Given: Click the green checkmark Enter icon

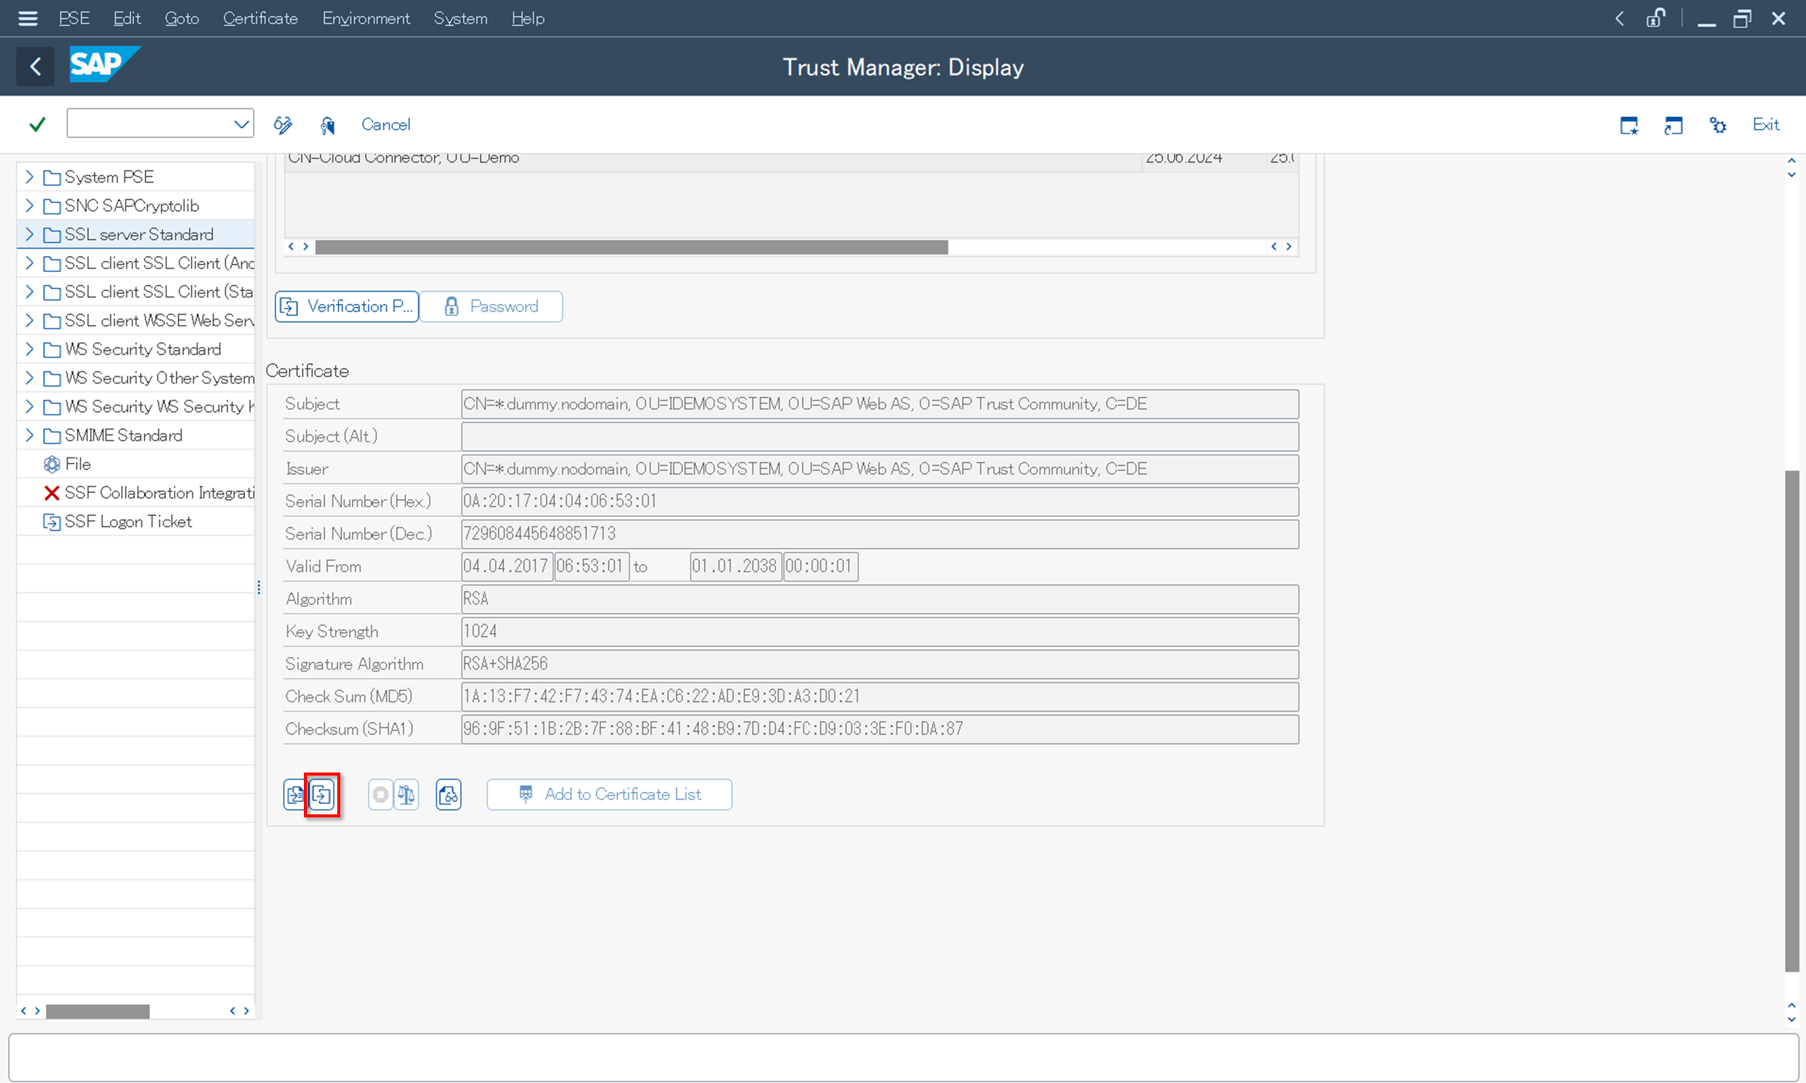Looking at the screenshot, I should pos(37,124).
